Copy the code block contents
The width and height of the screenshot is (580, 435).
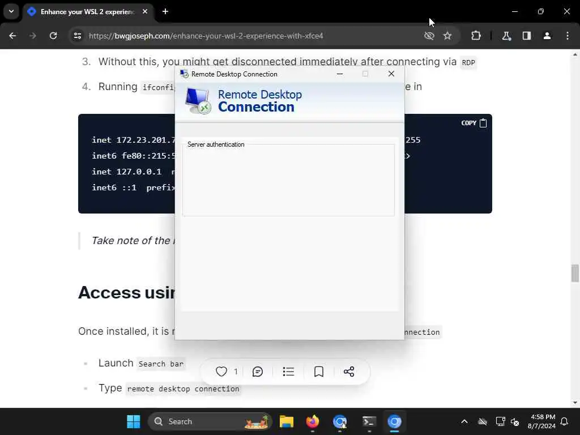tap(474, 123)
